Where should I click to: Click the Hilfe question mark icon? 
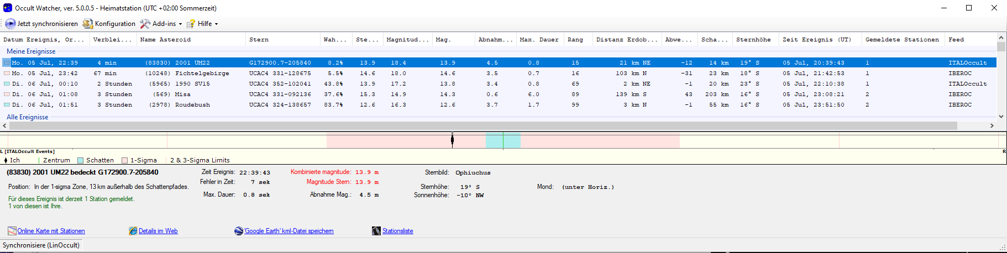tap(191, 24)
